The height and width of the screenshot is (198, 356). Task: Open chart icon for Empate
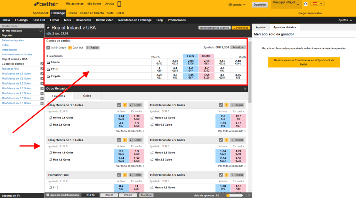pyautogui.click(x=48, y=76)
